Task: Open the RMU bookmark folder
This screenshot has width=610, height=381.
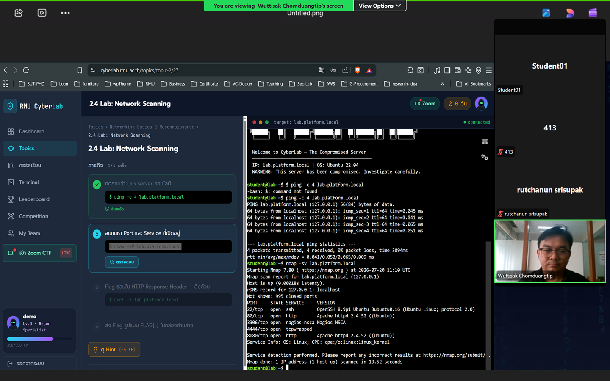Action: point(146,84)
